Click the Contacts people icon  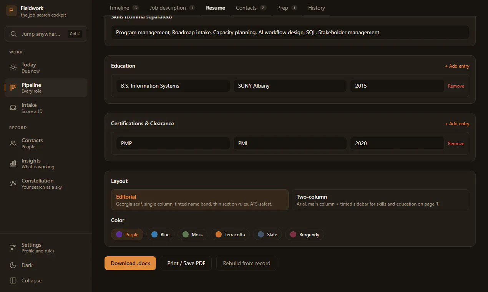pyautogui.click(x=13, y=143)
